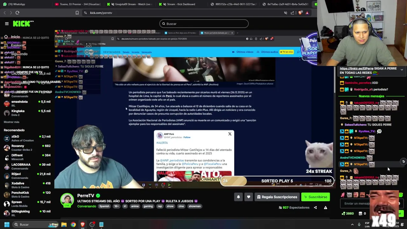This screenshot has height=229, width=407.
Task: Click the microphone tray icon
Action: coord(359,225)
